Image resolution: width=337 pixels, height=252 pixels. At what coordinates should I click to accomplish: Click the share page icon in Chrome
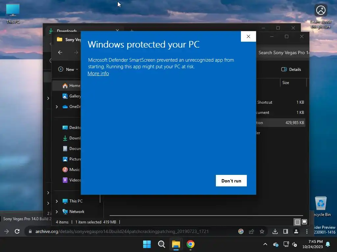coord(251,231)
